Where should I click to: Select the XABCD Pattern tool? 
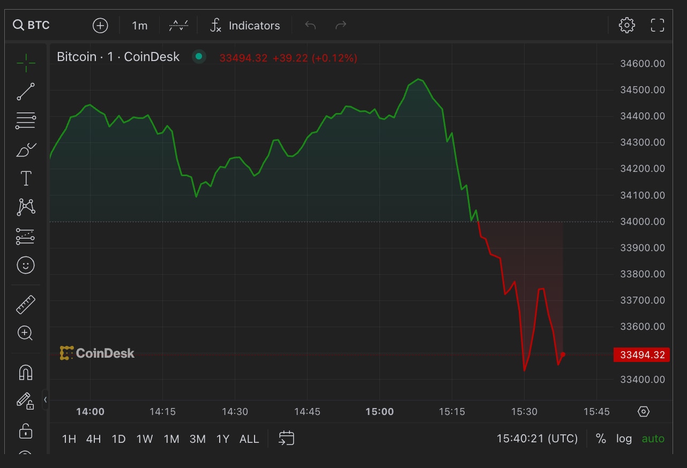[x=25, y=207]
